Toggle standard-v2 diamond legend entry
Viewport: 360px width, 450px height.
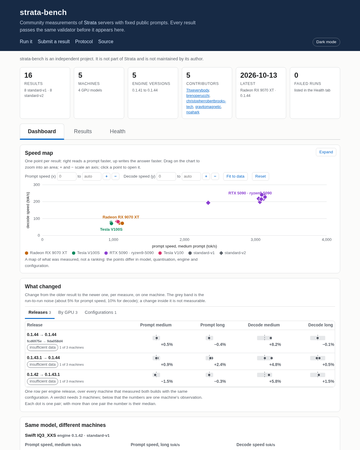(232, 253)
